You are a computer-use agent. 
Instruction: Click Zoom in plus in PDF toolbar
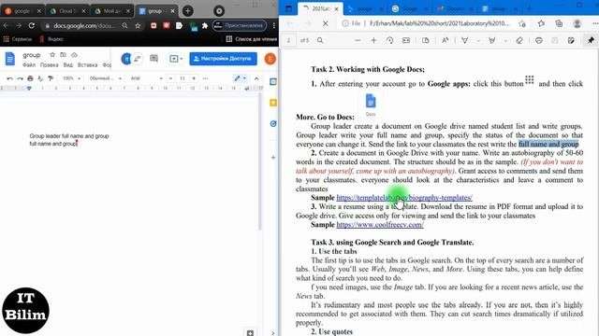373,40
